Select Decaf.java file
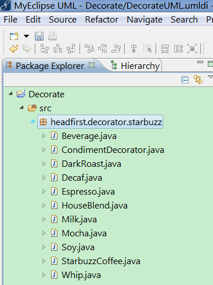Screen dimensions: 213x285 click(82, 178)
